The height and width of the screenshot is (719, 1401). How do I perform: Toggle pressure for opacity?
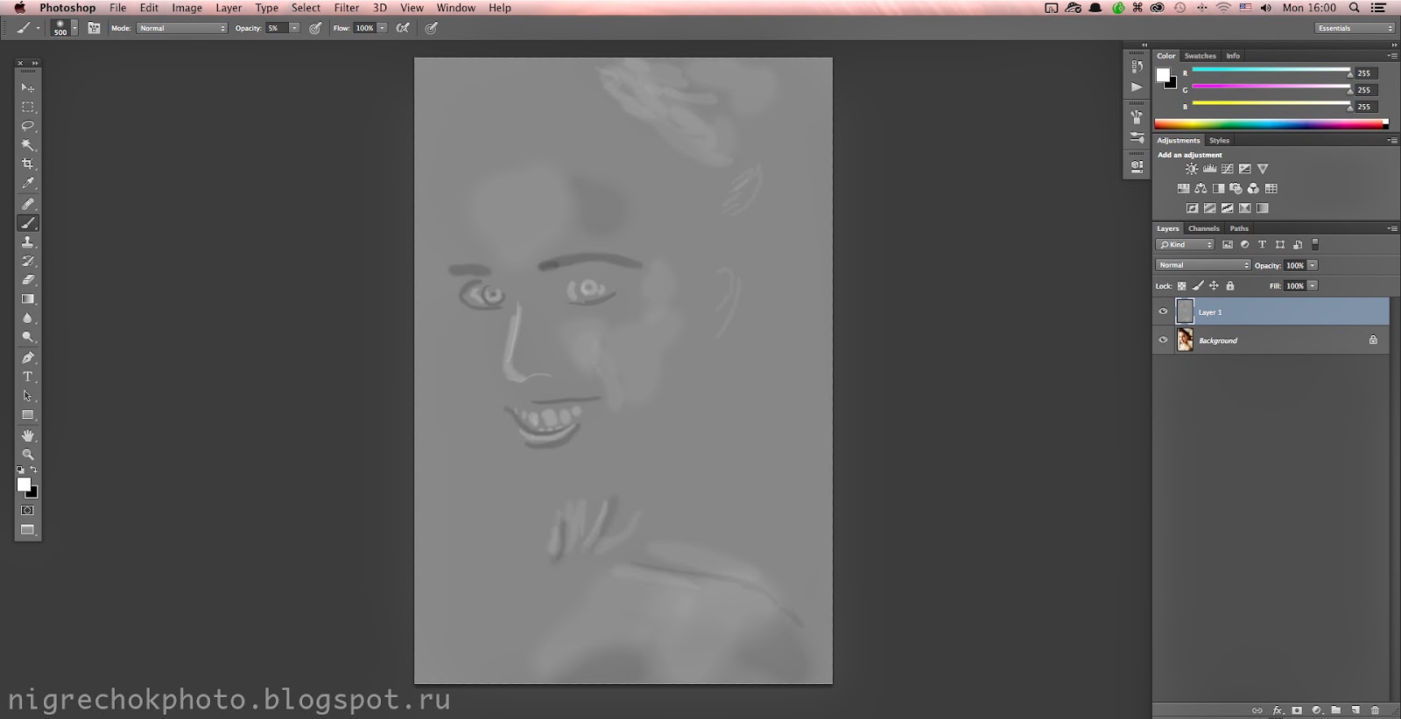click(x=315, y=28)
